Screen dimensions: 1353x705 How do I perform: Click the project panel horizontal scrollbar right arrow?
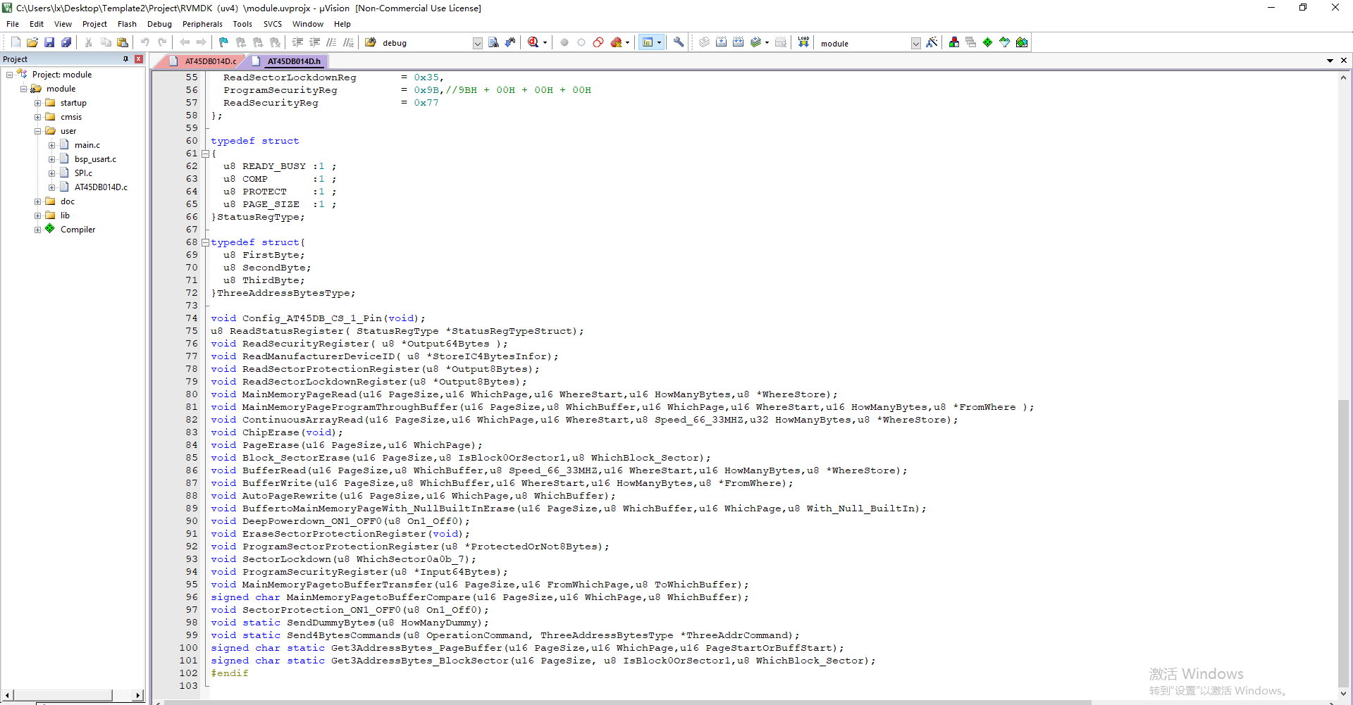[138, 695]
